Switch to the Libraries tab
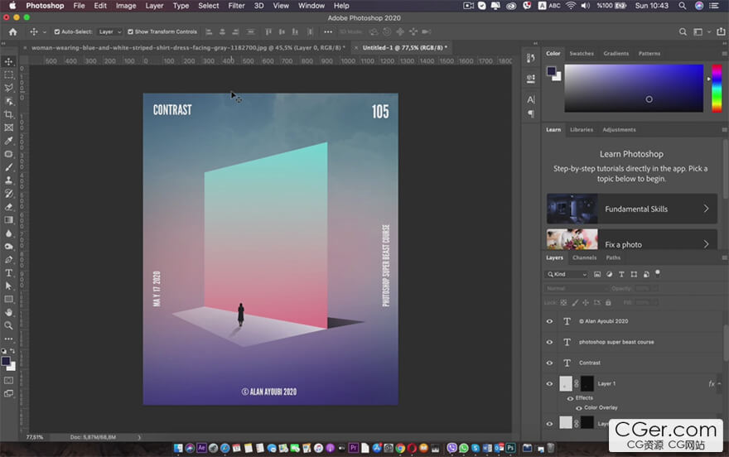This screenshot has width=729, height=457. click(x=582, y=130)
